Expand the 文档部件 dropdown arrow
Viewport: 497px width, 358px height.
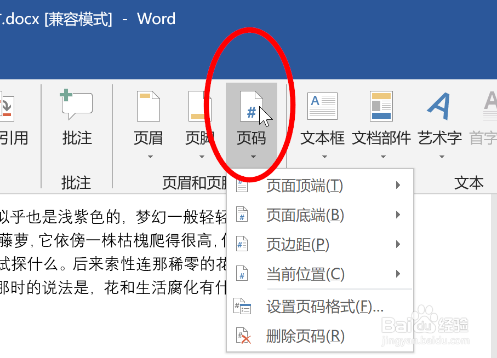[383, 157]
